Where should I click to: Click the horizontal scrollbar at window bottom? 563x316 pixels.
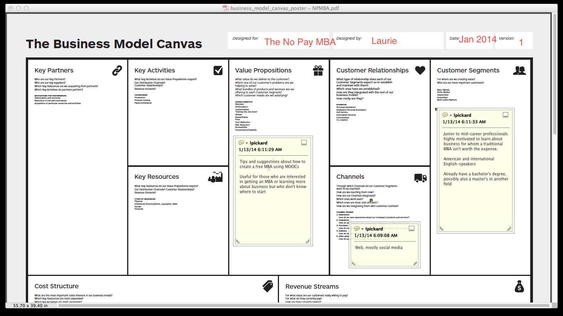(304, 306)
